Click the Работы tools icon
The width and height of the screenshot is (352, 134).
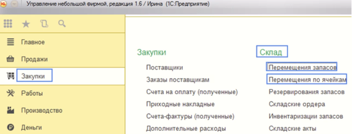coord(10,93)
